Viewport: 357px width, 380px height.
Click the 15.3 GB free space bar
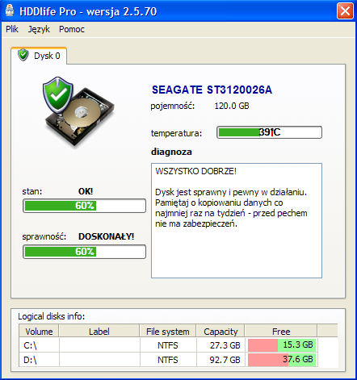282,345
